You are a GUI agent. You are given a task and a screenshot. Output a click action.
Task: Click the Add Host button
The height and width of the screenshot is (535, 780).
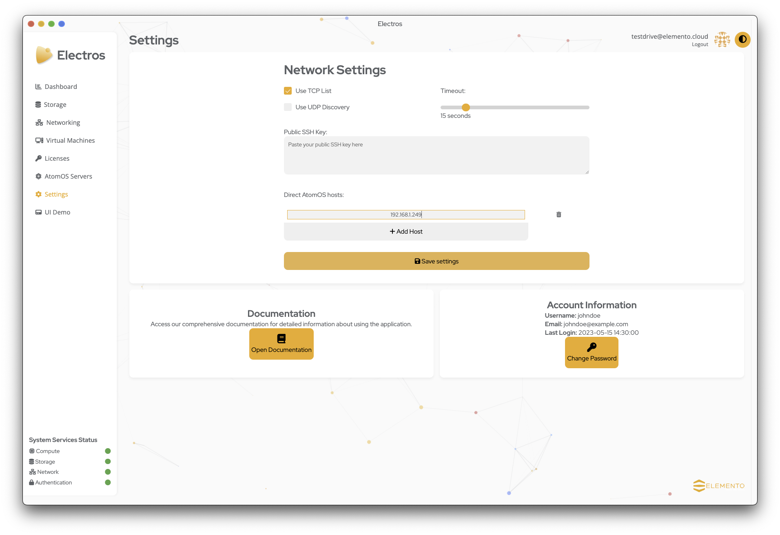(406, 231)
